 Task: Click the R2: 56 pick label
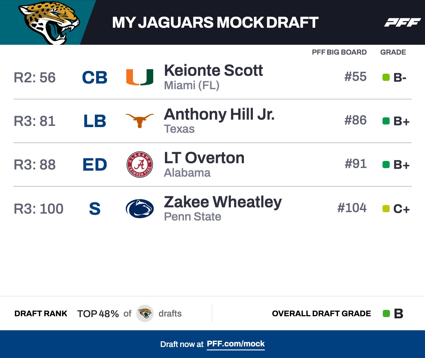[35, 78]
